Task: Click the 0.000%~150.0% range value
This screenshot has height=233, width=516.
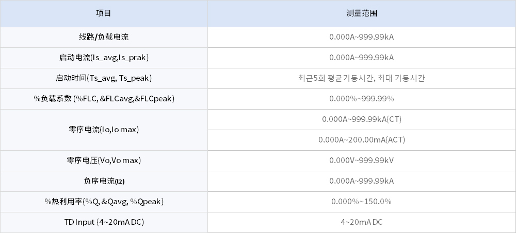Action: (361, 202)
